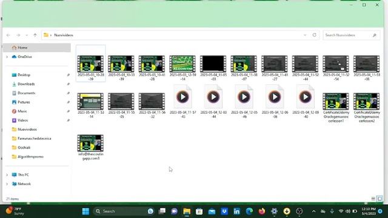The image size is (388, 218).
Task: Select video 2023-05-04_11-53-14
Action: tap(90, 105)
